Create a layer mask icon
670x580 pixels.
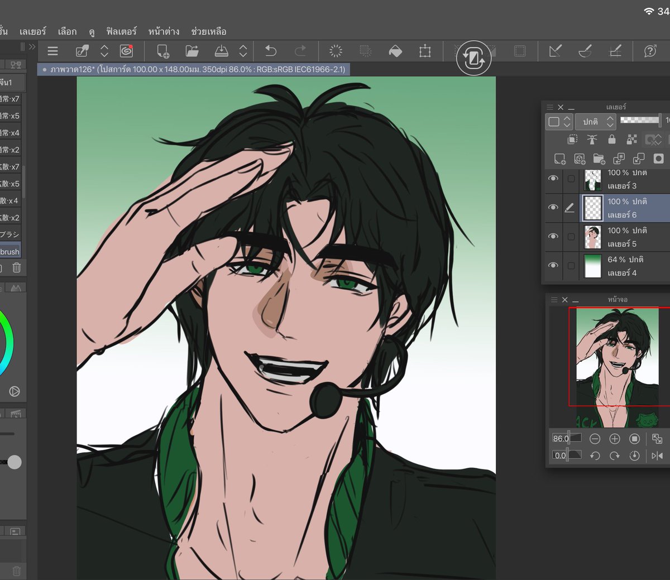(658, 159)
